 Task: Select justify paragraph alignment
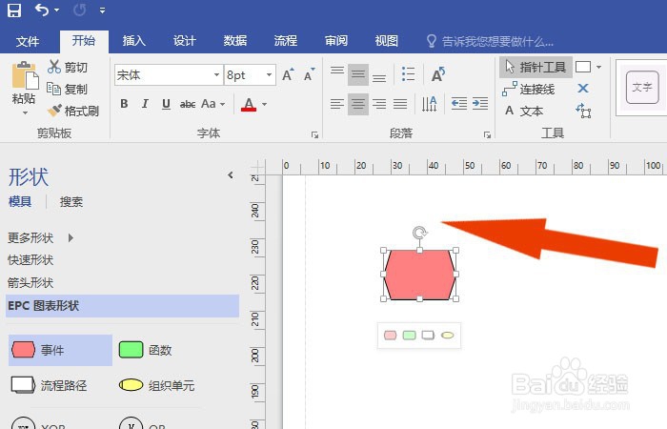400,104
